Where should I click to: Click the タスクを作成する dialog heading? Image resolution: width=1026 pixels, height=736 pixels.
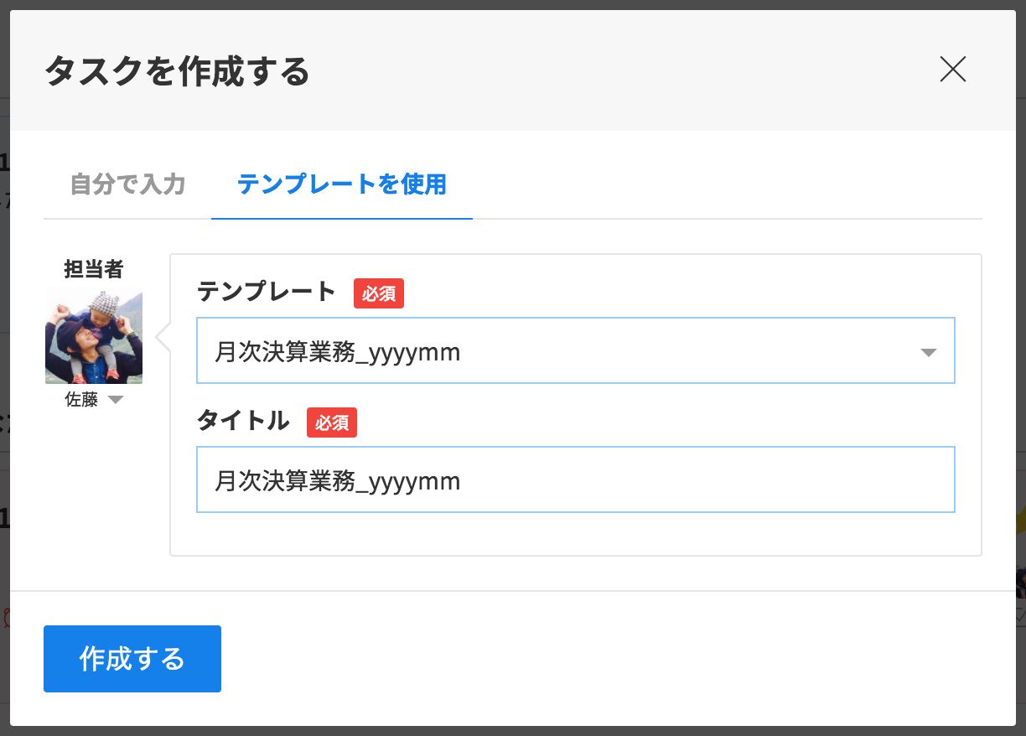177,71
